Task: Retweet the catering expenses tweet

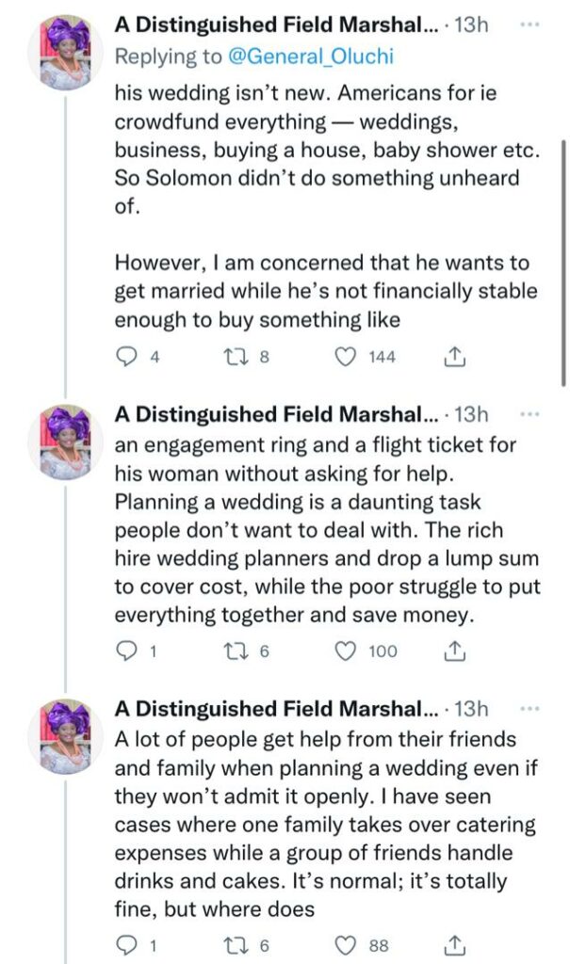Action: tap(234, 944)
